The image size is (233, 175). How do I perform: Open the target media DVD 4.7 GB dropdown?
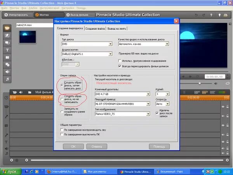pyautogui.click(x=122, y=94)
